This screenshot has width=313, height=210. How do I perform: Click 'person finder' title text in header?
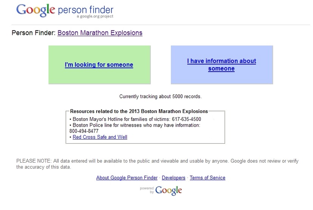(85, 9)
